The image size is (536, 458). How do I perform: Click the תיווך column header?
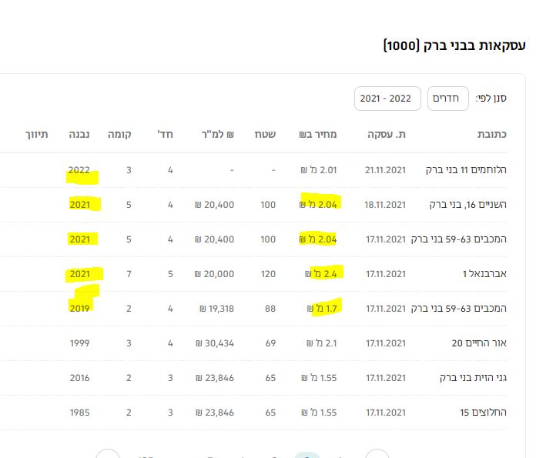[36, 135]
